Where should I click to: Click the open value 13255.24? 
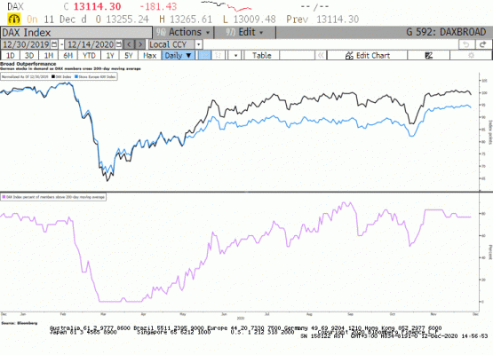(x=127, y=20)
